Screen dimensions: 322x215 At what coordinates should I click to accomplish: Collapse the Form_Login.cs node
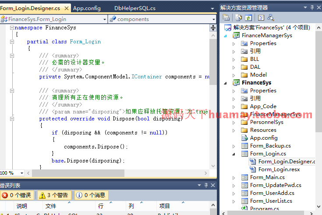[234, 154]
